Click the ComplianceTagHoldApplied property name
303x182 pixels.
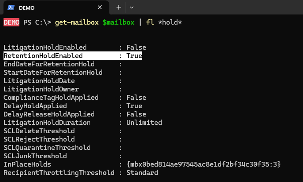pos(51,98)
